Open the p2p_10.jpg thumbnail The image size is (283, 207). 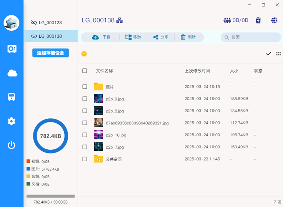98,135
